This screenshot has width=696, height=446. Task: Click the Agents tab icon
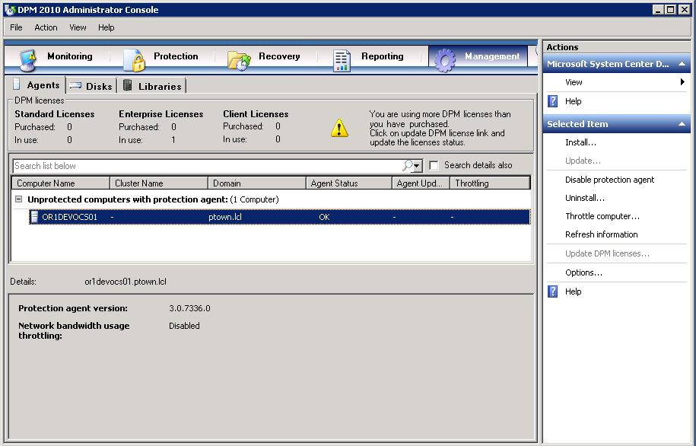[x=17, y=84]
